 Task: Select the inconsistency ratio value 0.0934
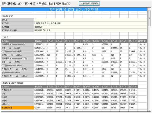tap(51, 108)
